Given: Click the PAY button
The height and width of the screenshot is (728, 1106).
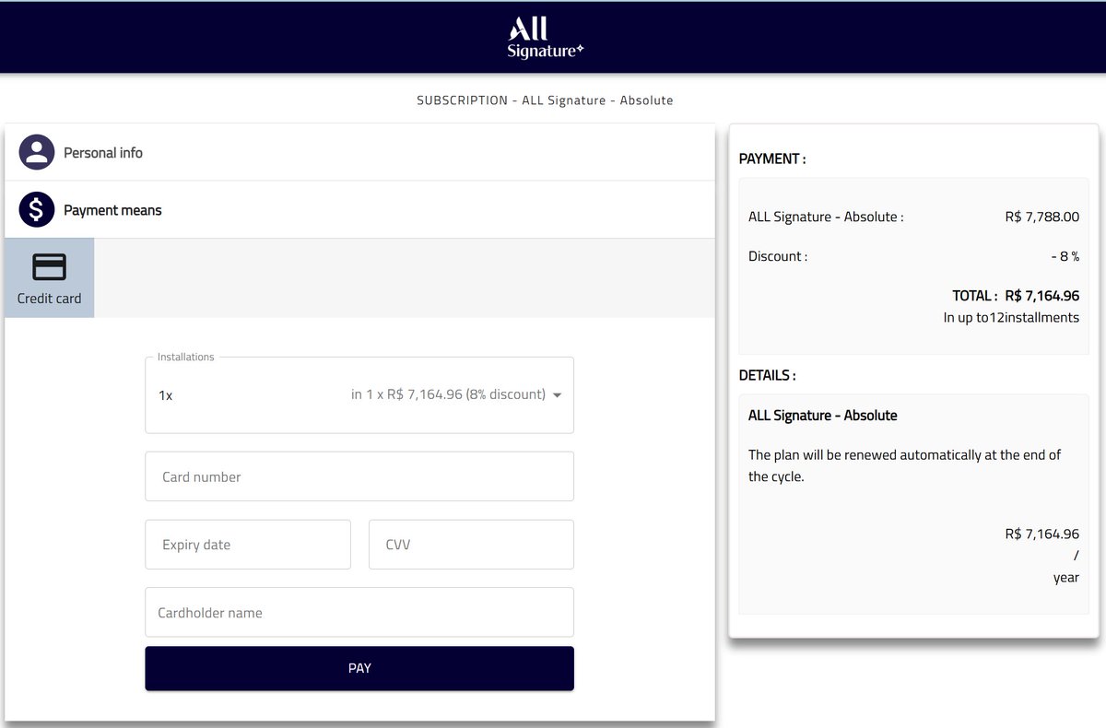Looking at the screenshot, I should 359,668.
